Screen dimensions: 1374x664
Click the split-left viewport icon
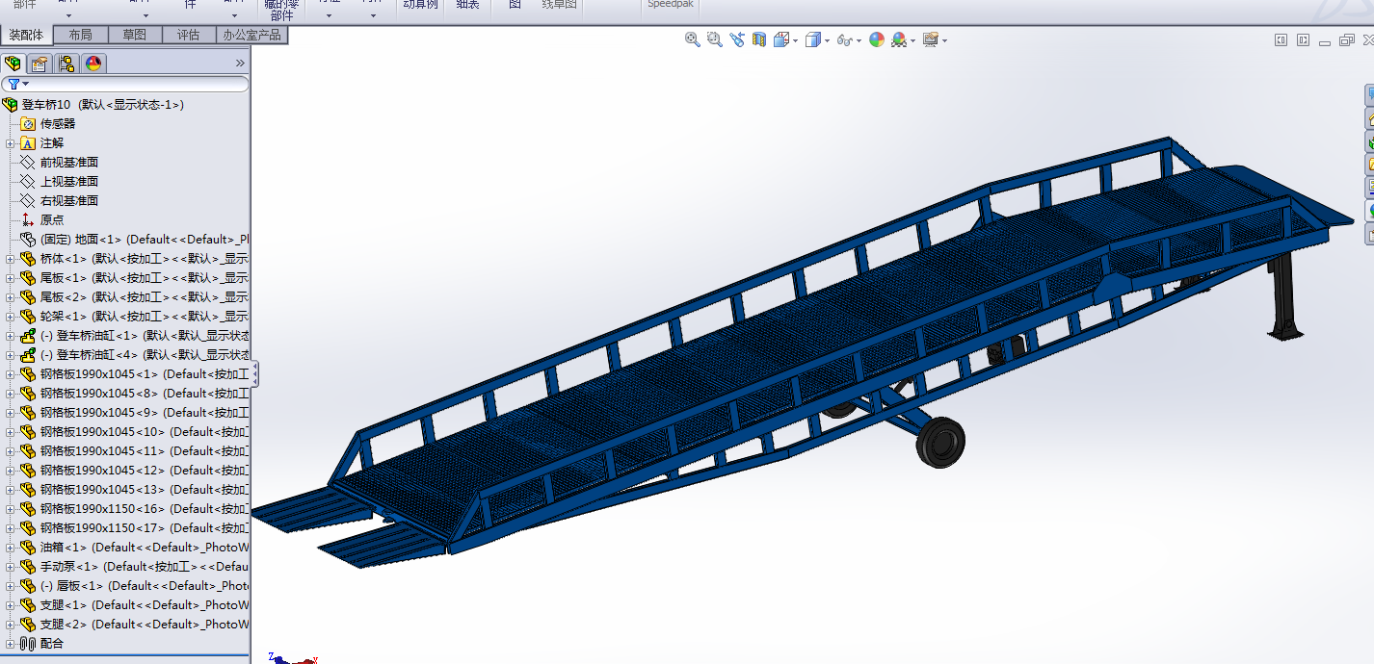1281,40
